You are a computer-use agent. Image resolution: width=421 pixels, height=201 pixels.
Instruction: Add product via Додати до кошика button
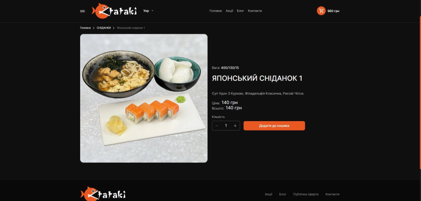(274, 126)
